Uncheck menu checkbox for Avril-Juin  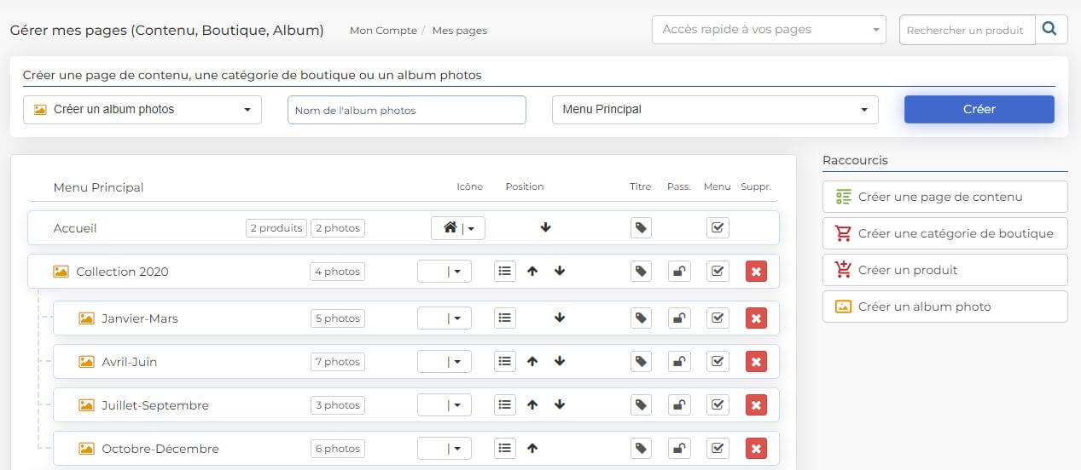[x=718, y=362]
